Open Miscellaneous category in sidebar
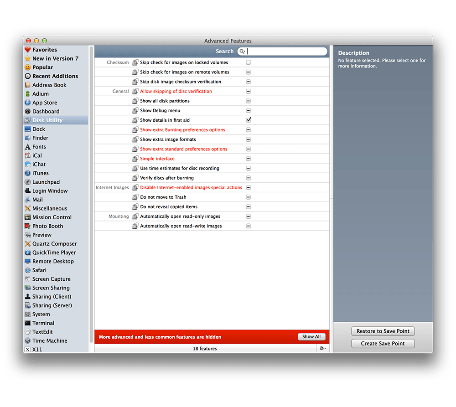The height and width of the screenshot is (407, 456). click(x=56, y=208)
